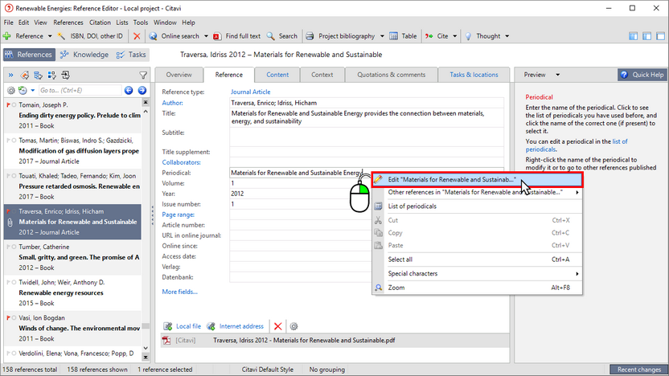The width and height of the screenshot is (669, 376).
Task: Expand Cite dropdown arrow
Action: tap(455, 36)
